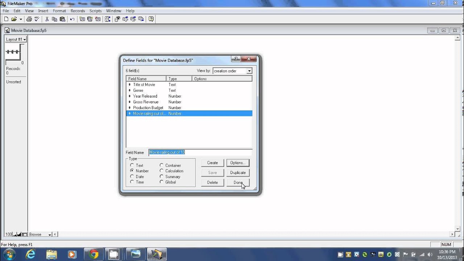Screen dimensions: 464x261
Task: Click the Done button
Action: [238, 182]
